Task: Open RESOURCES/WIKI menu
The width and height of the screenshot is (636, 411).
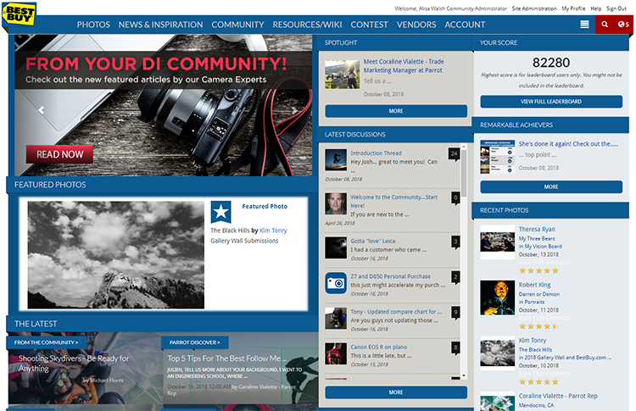Action: (307, 25)
